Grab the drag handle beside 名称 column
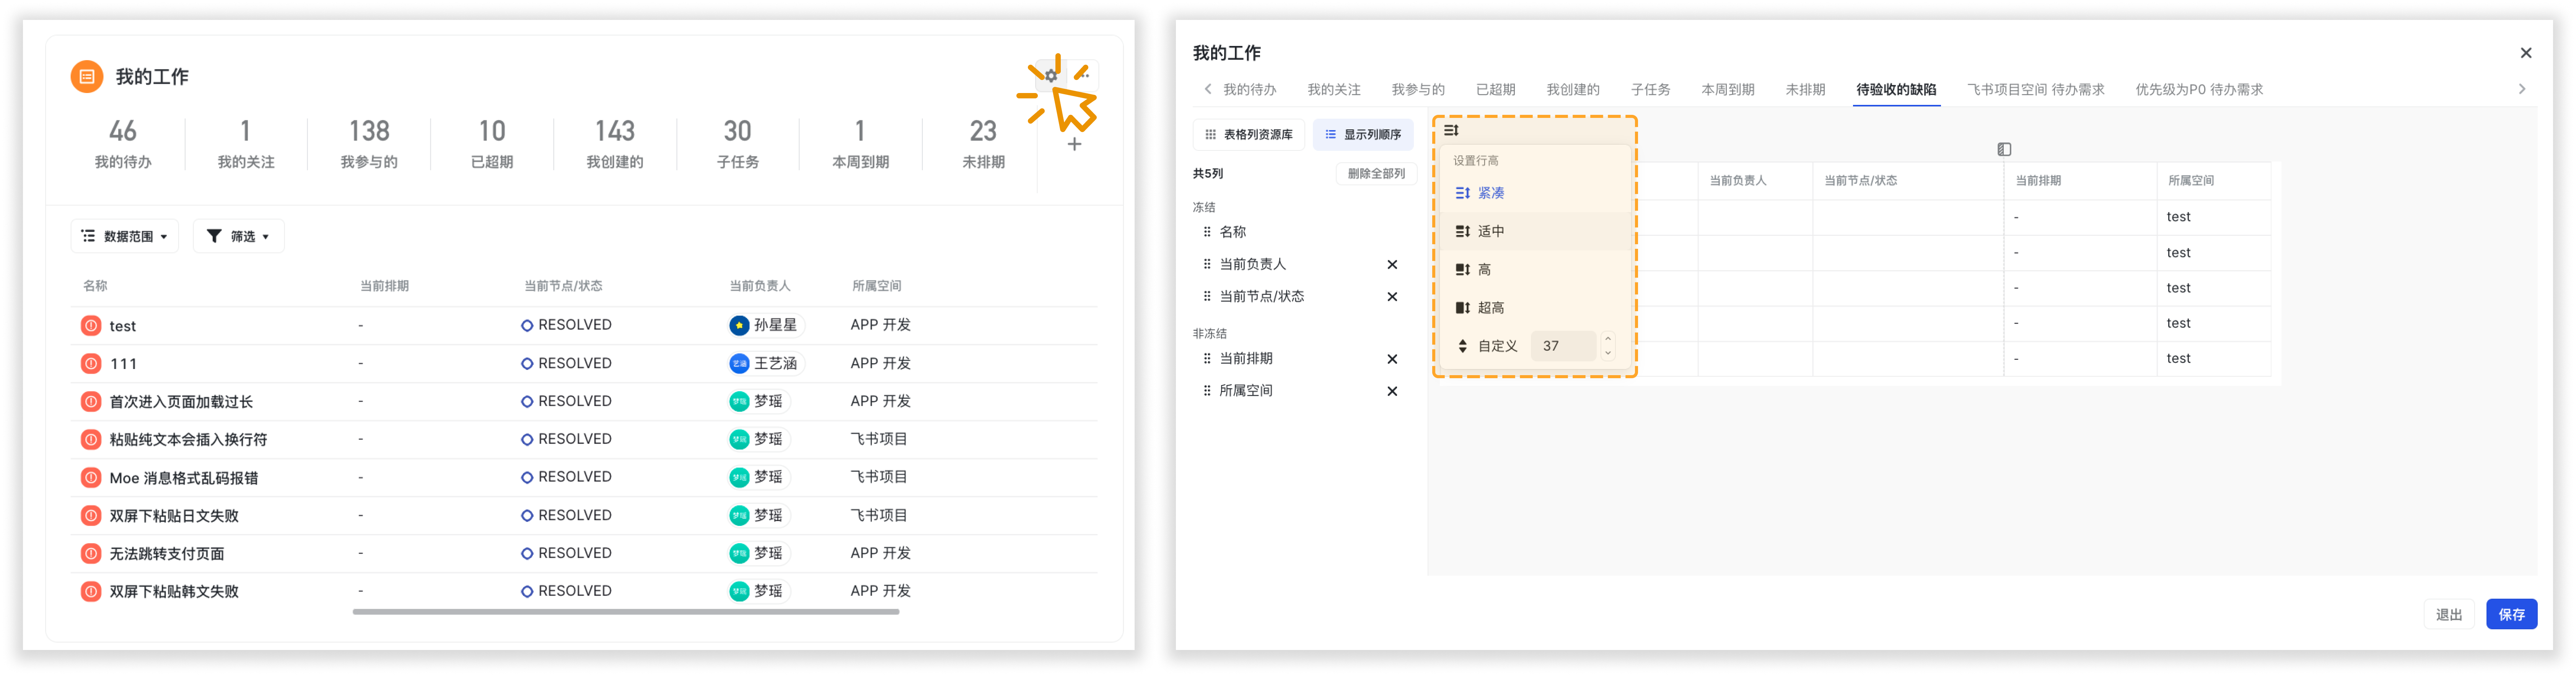Image resolution: width=2576 pixels, height=676 pixels. point(1207,232)
